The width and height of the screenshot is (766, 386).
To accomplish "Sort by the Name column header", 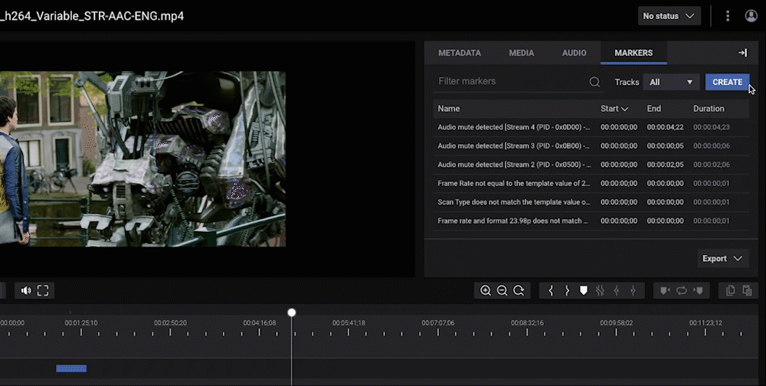I will pyautogui.click(x=448, y=109).
